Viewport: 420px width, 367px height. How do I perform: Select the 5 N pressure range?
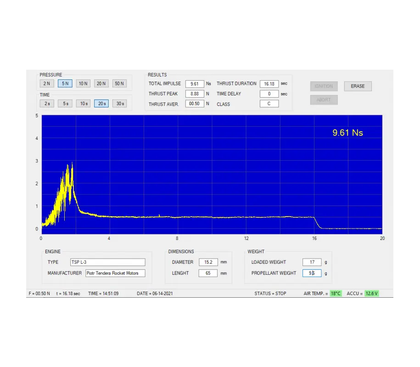click(65, 83)
